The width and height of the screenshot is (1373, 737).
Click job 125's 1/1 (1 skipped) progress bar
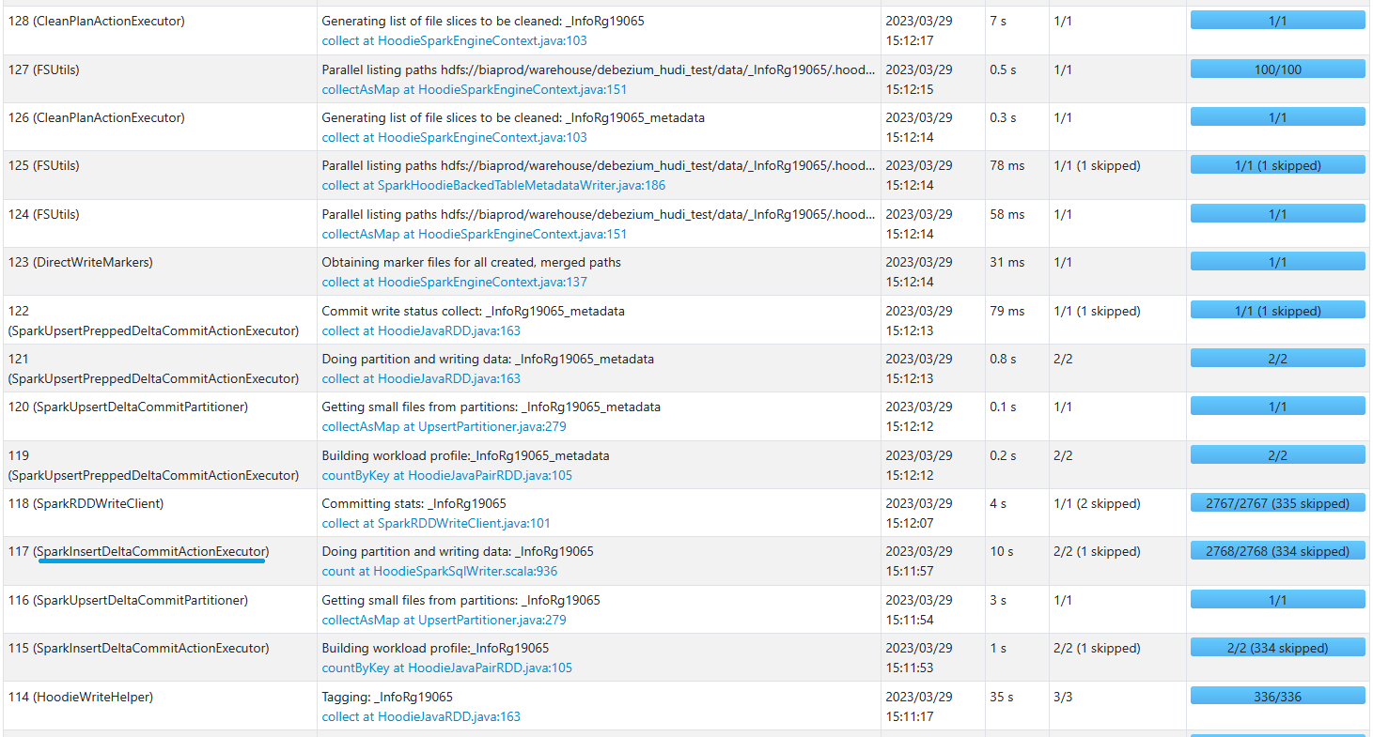tap(1278, 165)
